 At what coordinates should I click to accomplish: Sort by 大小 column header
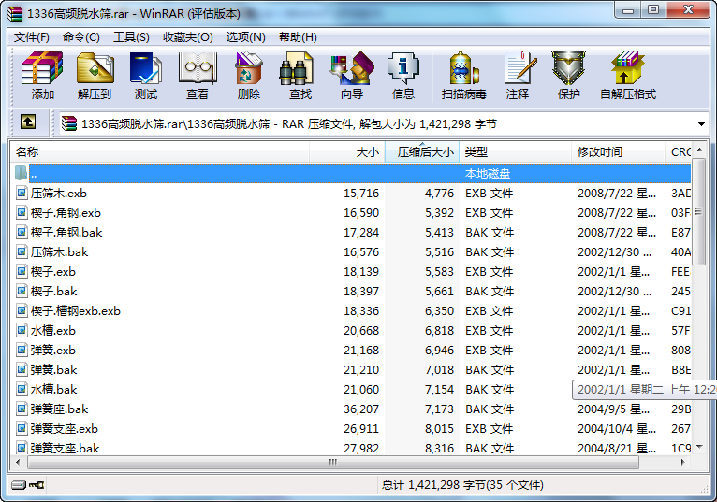(347, 152)
